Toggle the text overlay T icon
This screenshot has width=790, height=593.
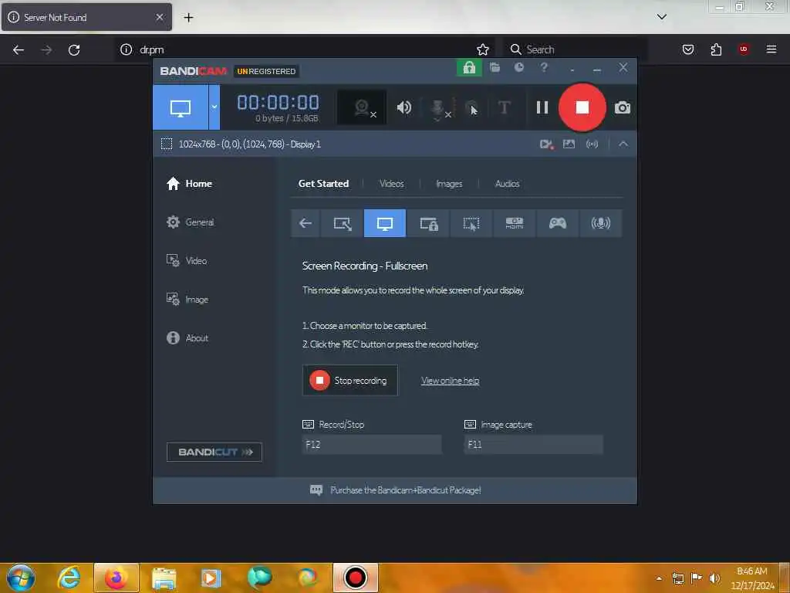point(504,107)
